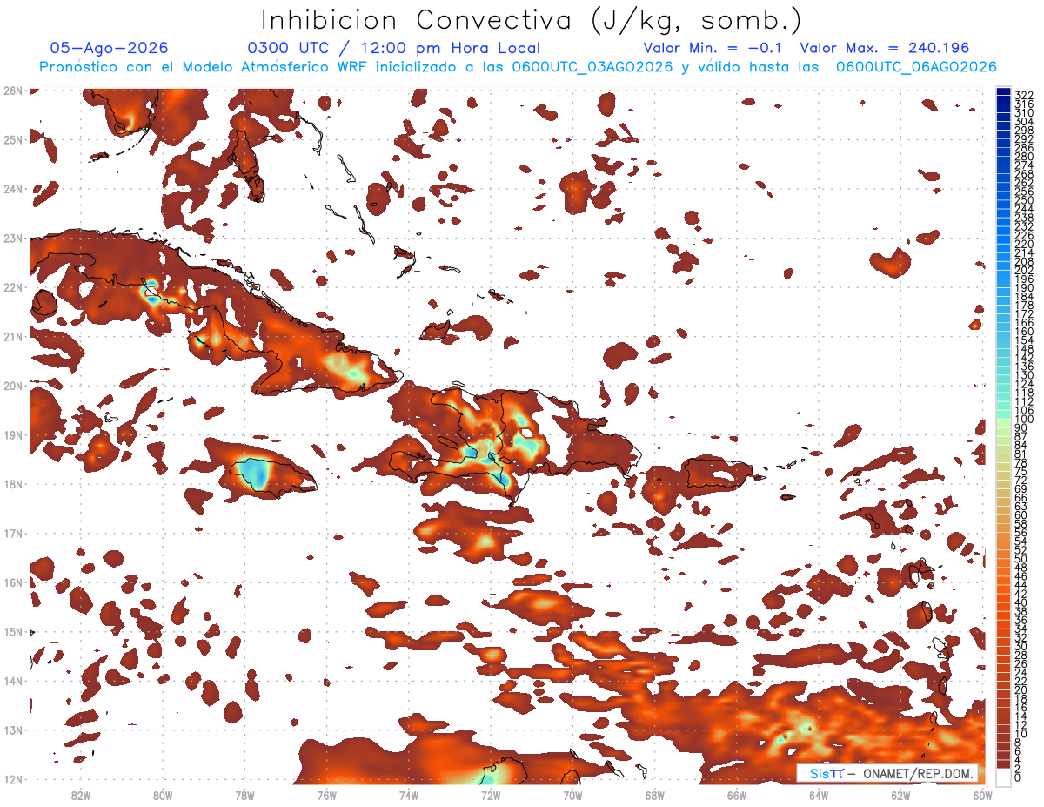
Task: Click the latitude label '16N'
Action: coord(12,582)
